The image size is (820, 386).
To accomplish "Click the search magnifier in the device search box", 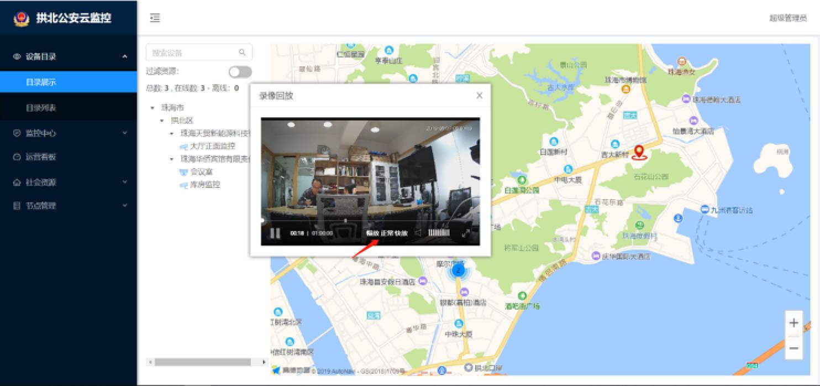I will 243,52.
